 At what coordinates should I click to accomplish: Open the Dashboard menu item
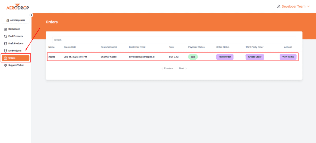point(14,29)
